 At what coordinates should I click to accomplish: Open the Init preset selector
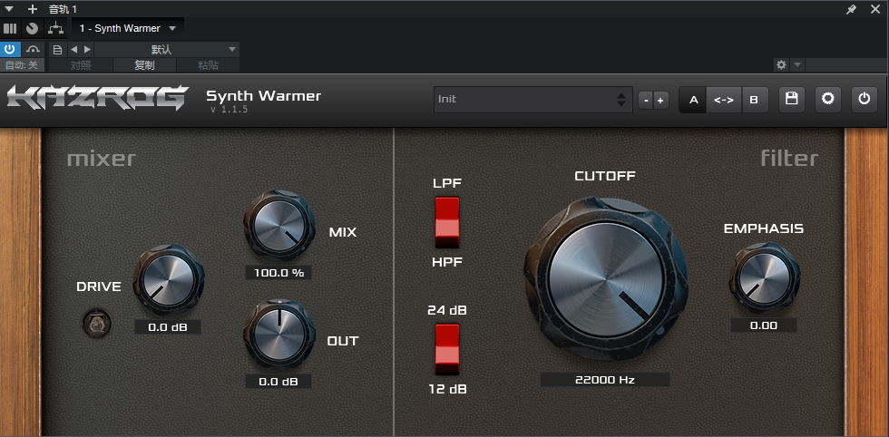tap(533, 99)
